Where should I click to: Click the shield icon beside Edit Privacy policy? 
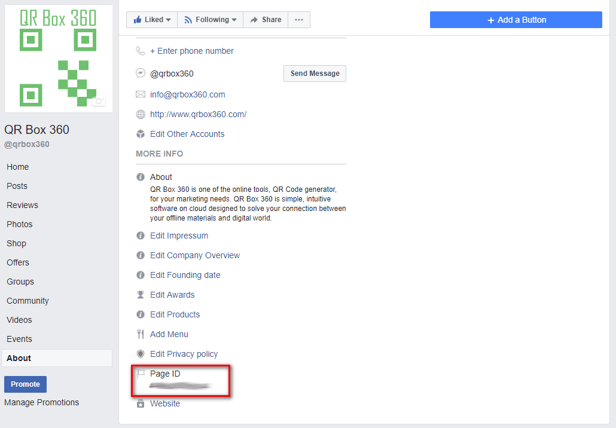coord(141,354)
